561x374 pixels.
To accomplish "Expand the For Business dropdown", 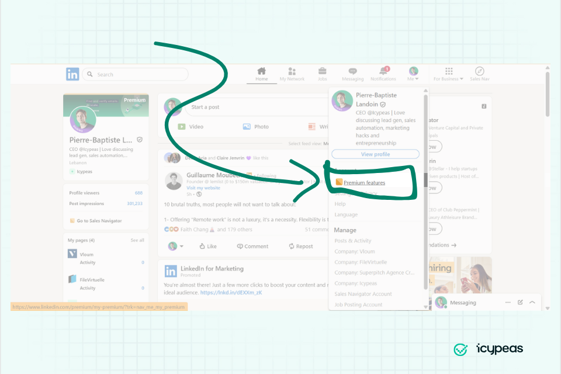I will click(448, 74).
